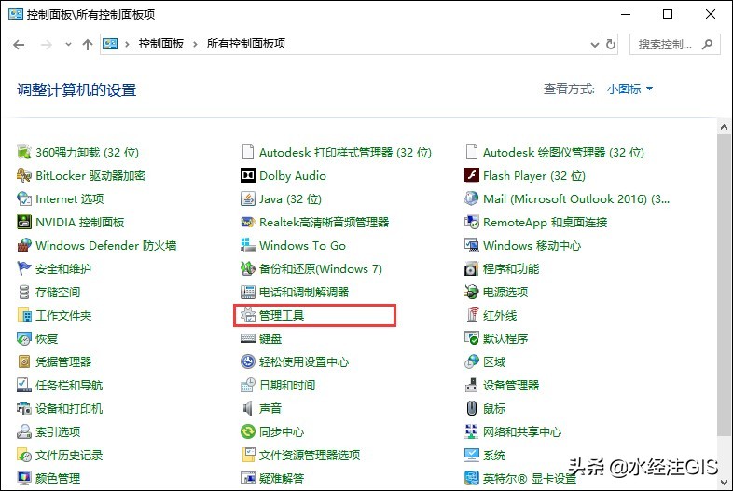733x491 pixels.
Task: Open the recent locations arrow
Action: [68, 45]
